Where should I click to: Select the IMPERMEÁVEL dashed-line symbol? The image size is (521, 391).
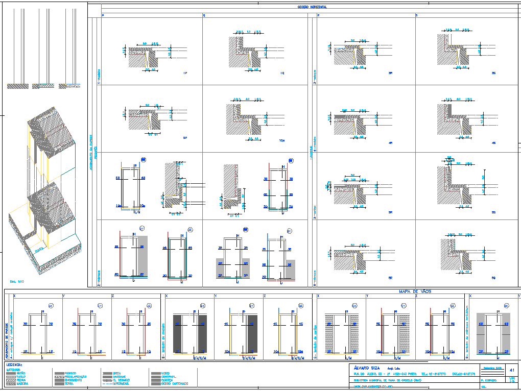pos(107,384)
